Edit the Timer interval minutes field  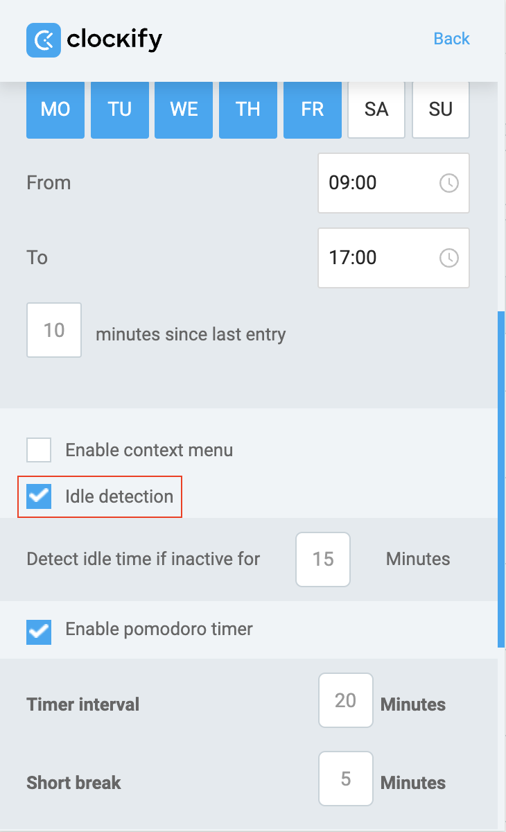pyautogui.click(x=346, y=700)
